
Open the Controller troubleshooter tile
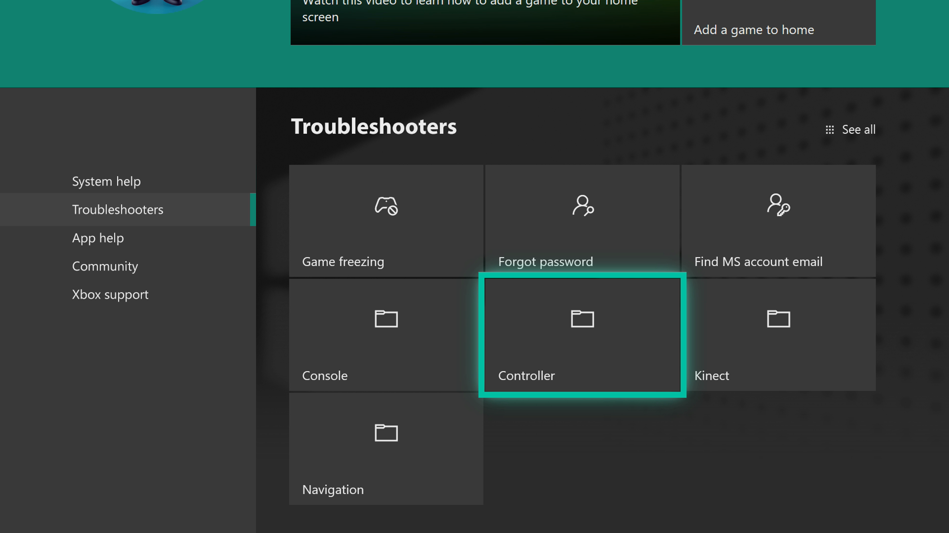582,335
